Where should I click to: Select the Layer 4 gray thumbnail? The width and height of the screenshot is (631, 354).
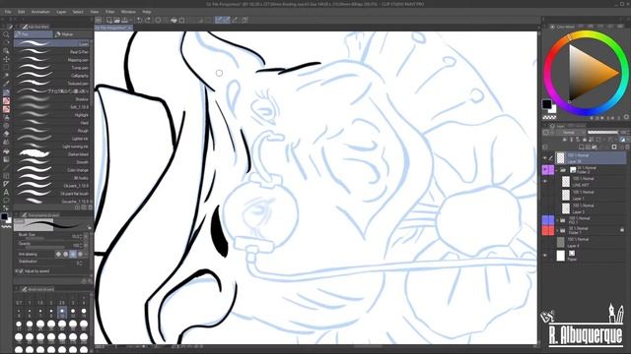click(x=561, y=242)
